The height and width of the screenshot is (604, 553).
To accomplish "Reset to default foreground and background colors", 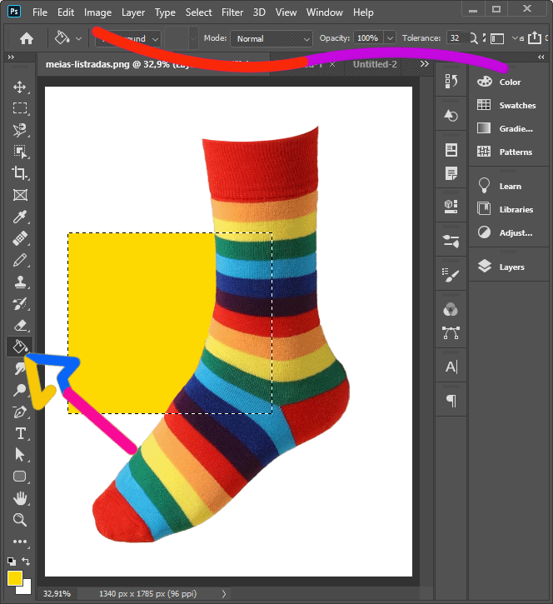I will (x=12, y=562).
